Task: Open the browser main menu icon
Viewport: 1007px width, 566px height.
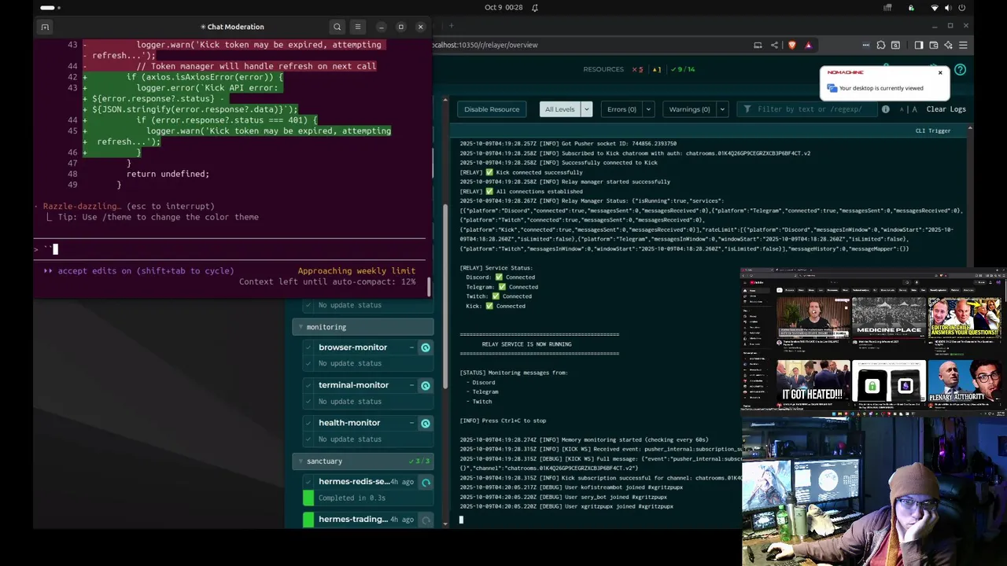Action: click(x=963, y=45)
